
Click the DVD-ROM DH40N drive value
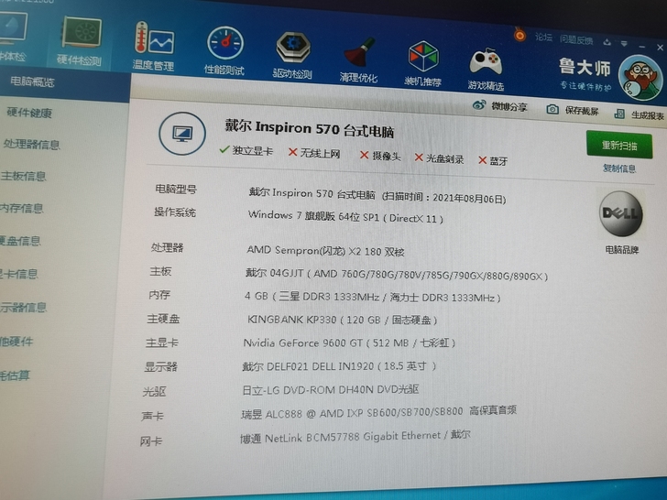click(331, 389)
